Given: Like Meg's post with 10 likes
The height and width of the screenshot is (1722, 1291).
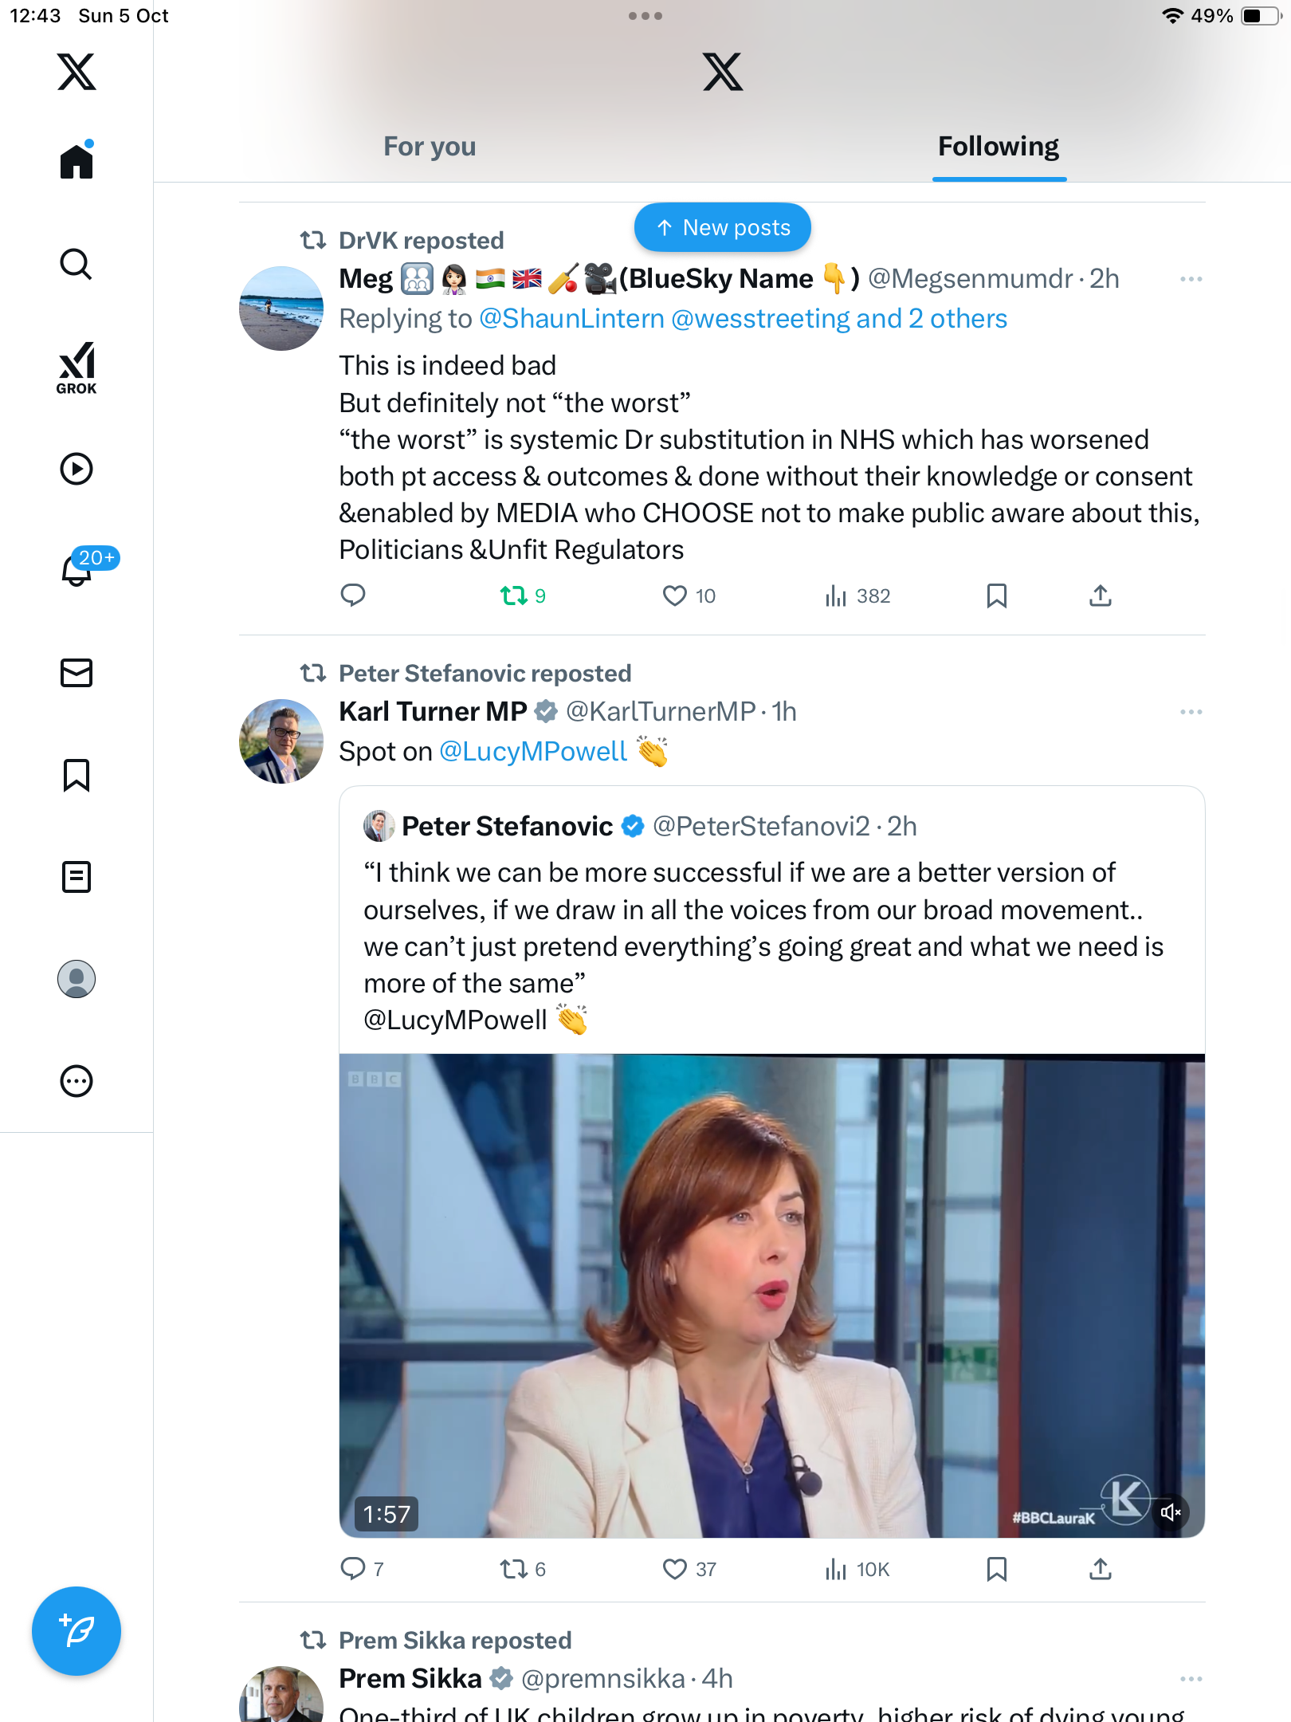Looking at the screenshot, I should click(675, 596).
